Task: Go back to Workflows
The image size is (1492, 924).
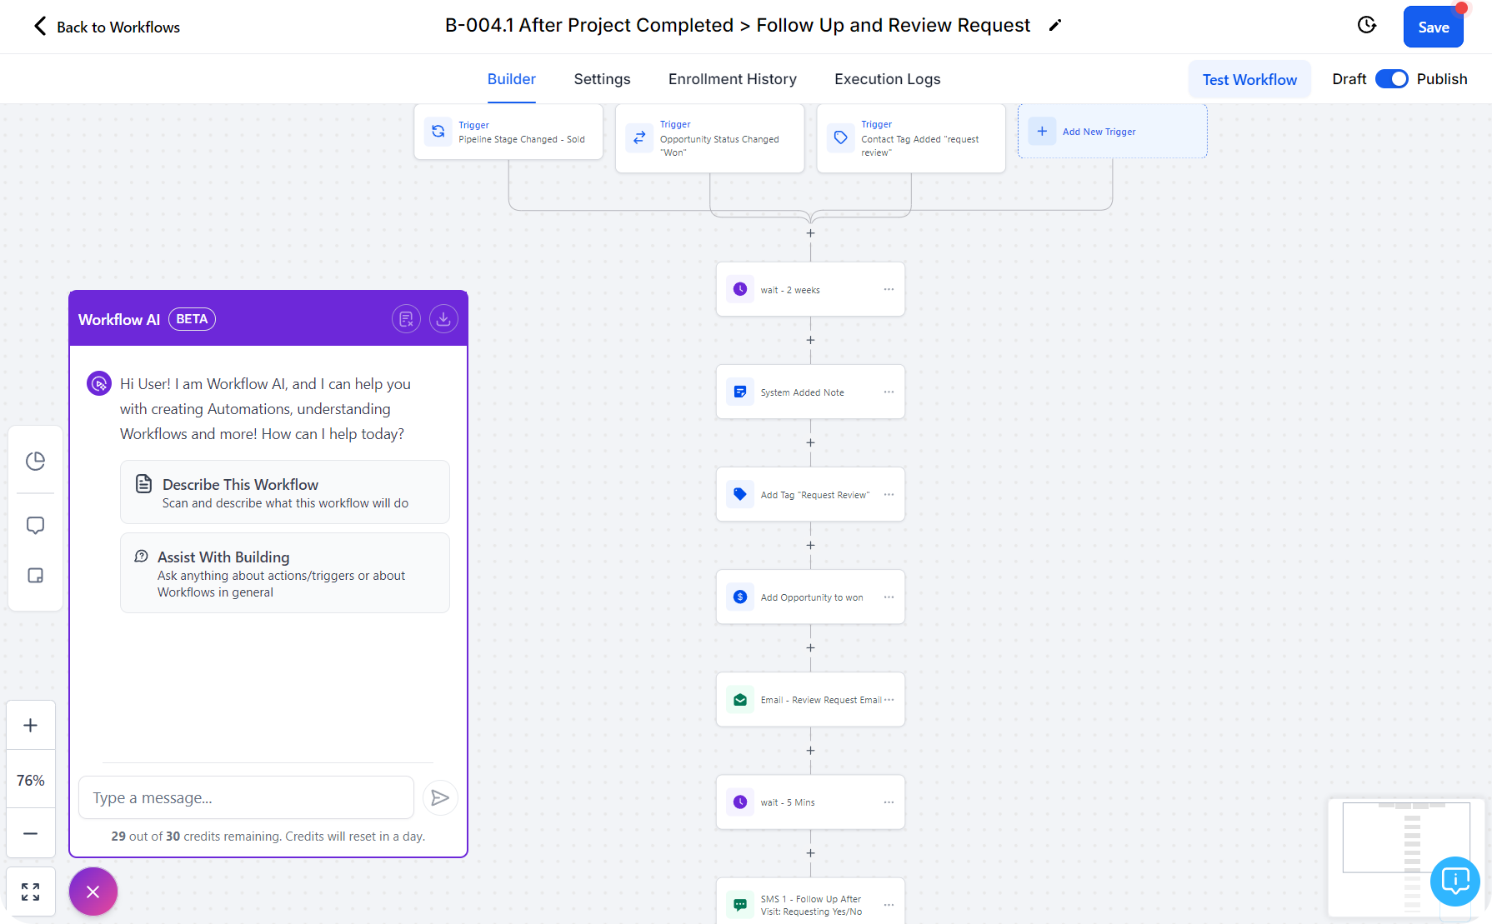Action: click(x=107, y=27)
